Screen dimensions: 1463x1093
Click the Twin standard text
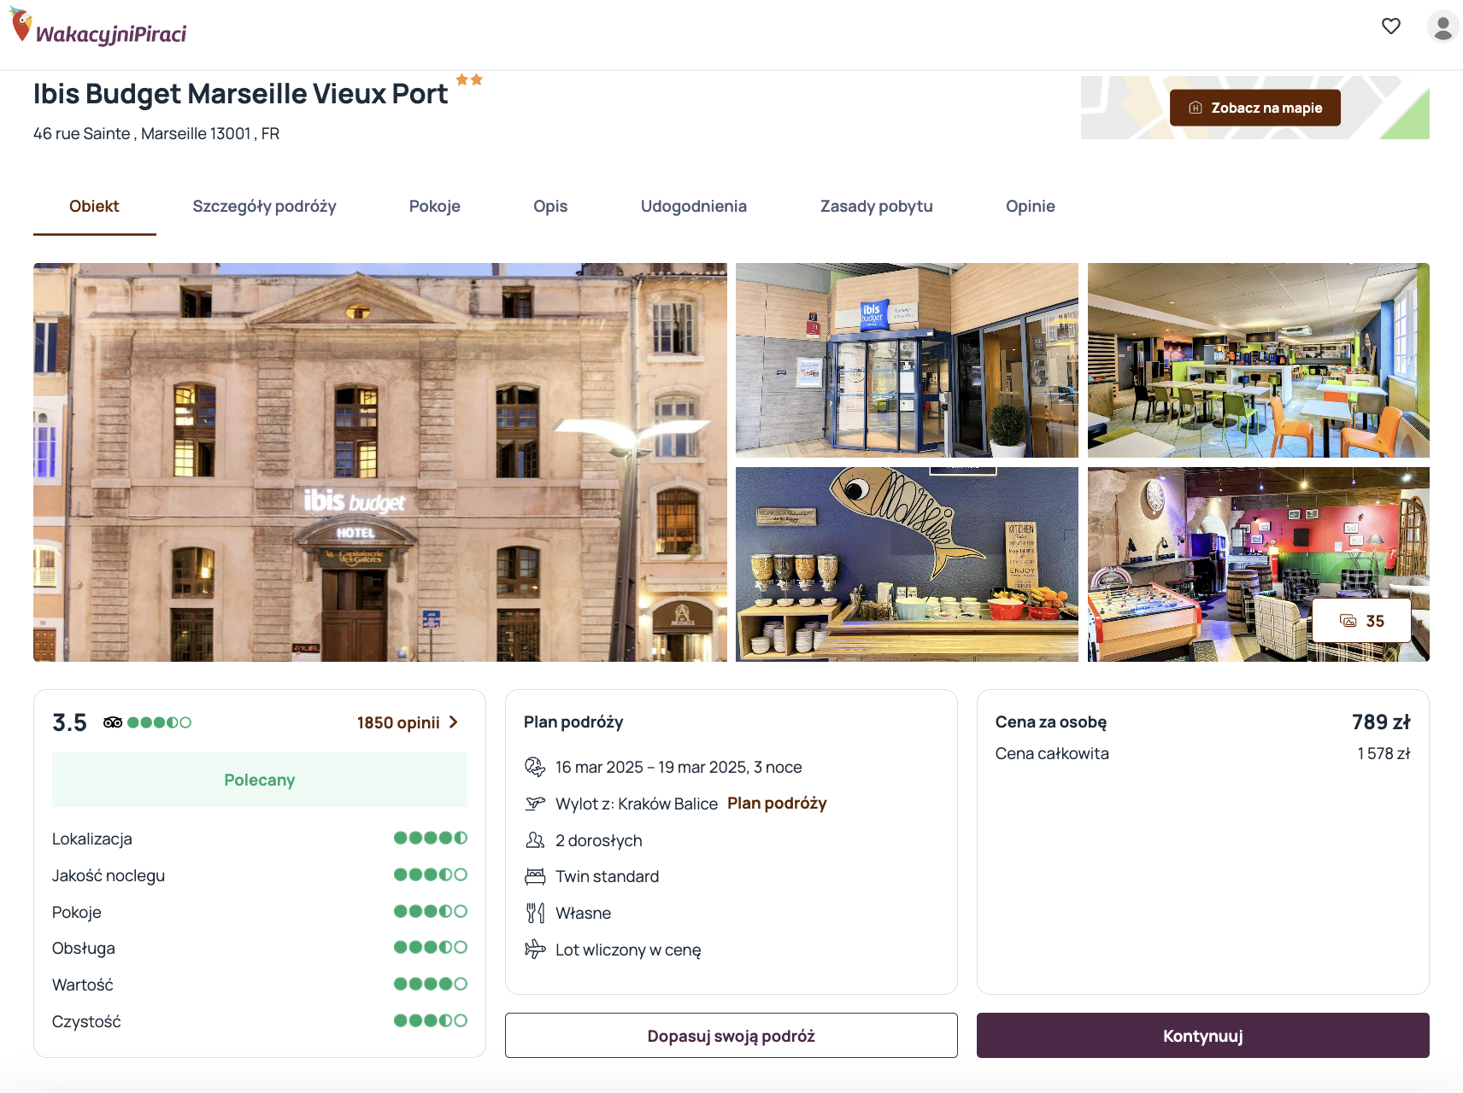[x=607, y=876]
